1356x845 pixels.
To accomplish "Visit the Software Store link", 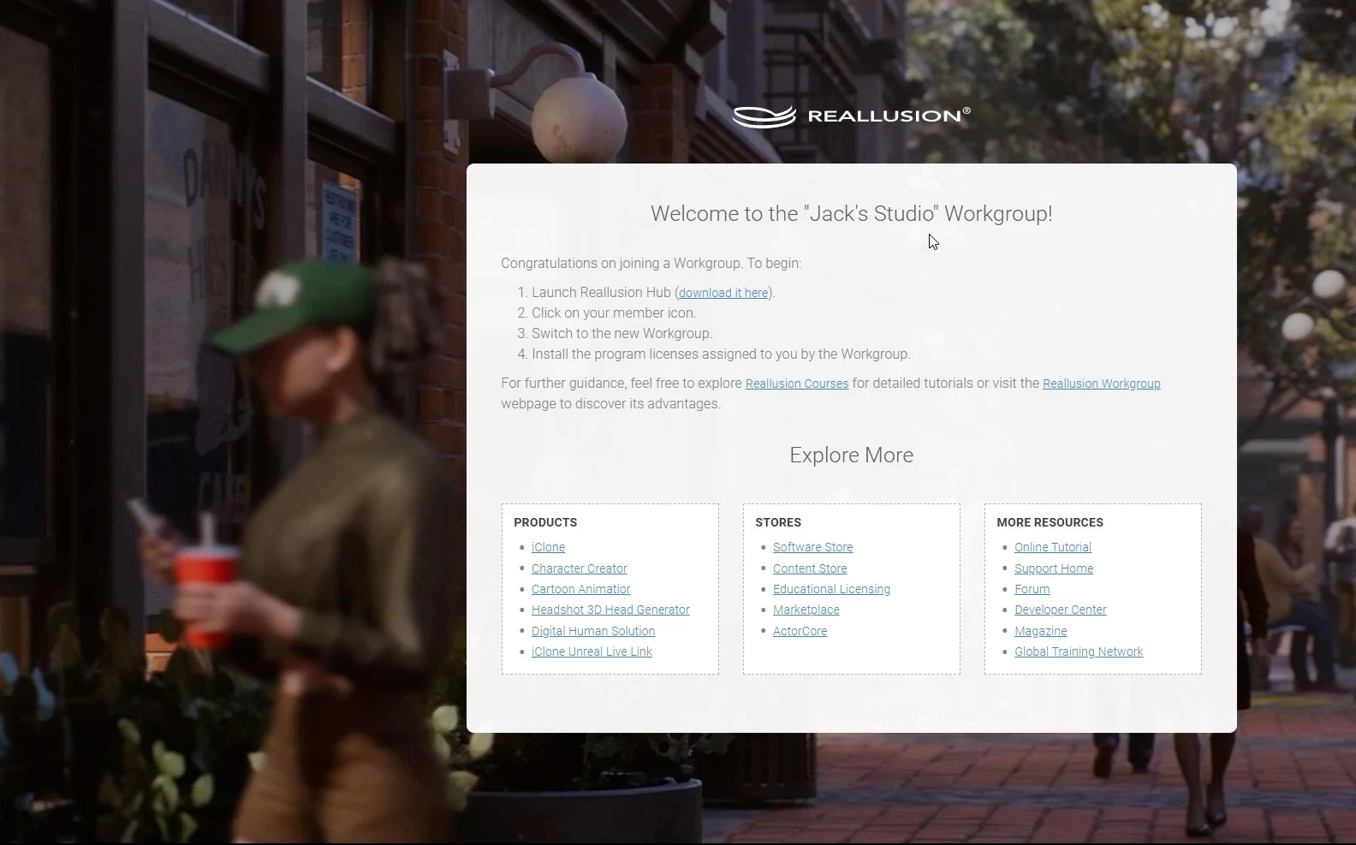I will [x=812, y=547].
